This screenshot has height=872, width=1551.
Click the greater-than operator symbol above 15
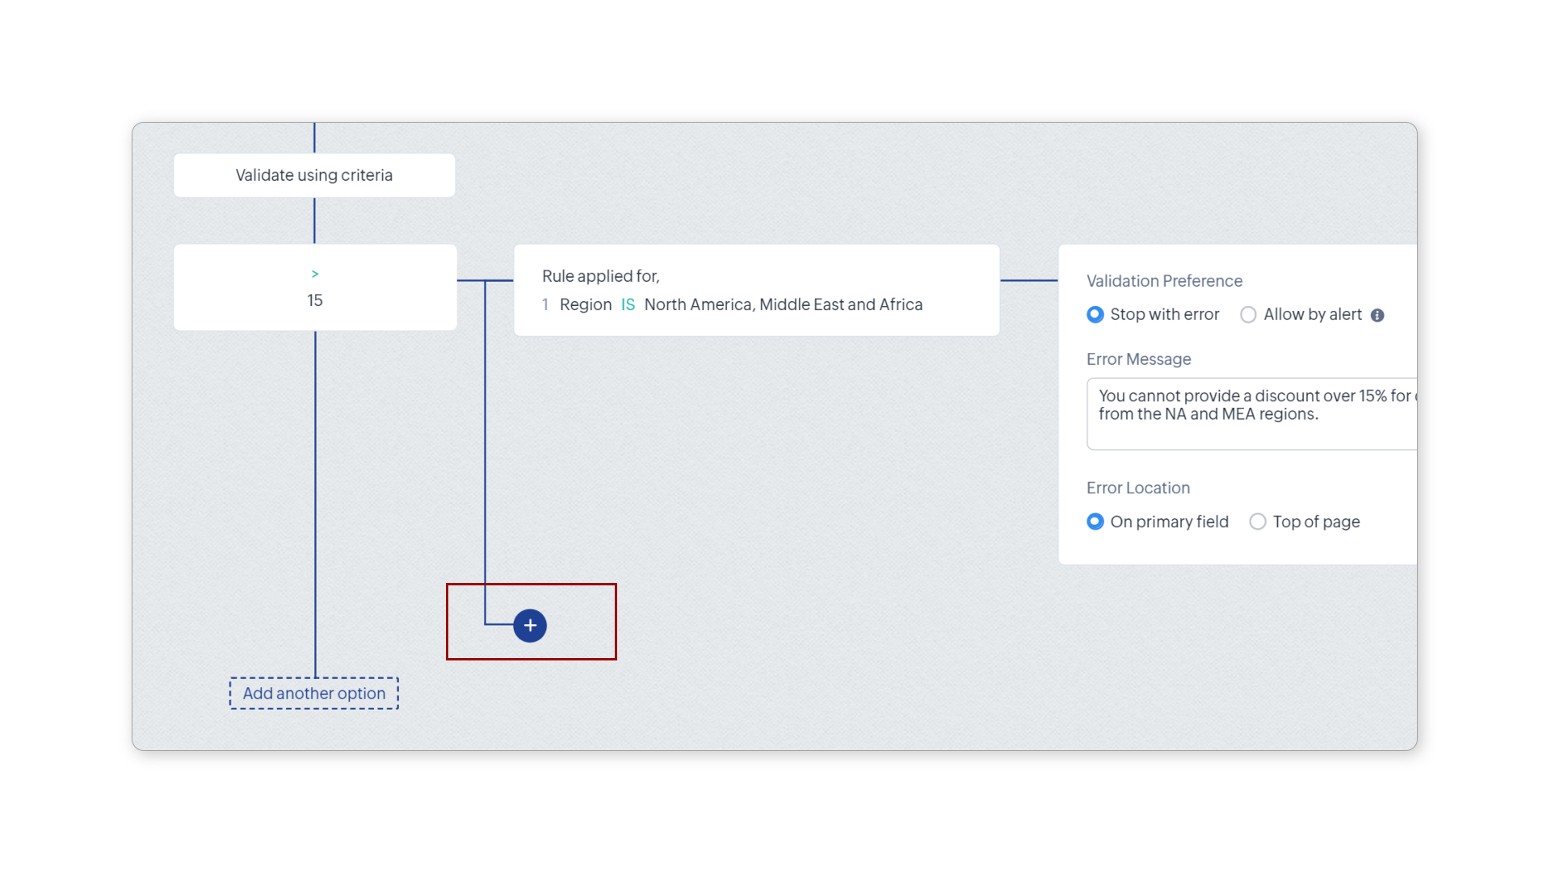click(315, 275)
